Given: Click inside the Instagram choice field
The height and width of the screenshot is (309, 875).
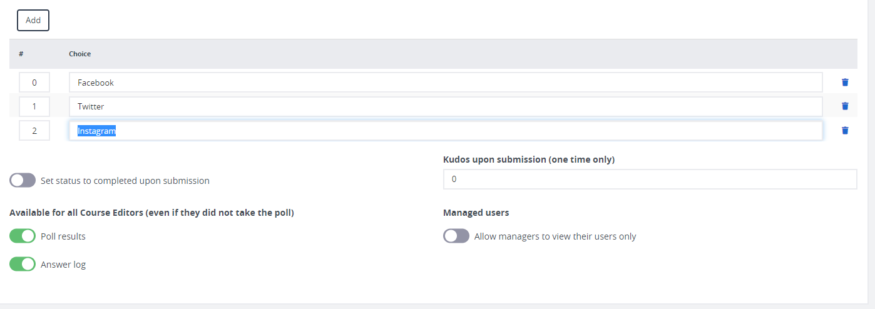Looking at the screenshot, I should (x=446, y=131).
